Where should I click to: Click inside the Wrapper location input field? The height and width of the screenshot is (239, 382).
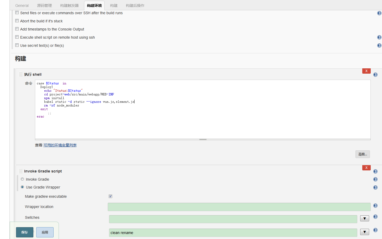coord(236,207)
